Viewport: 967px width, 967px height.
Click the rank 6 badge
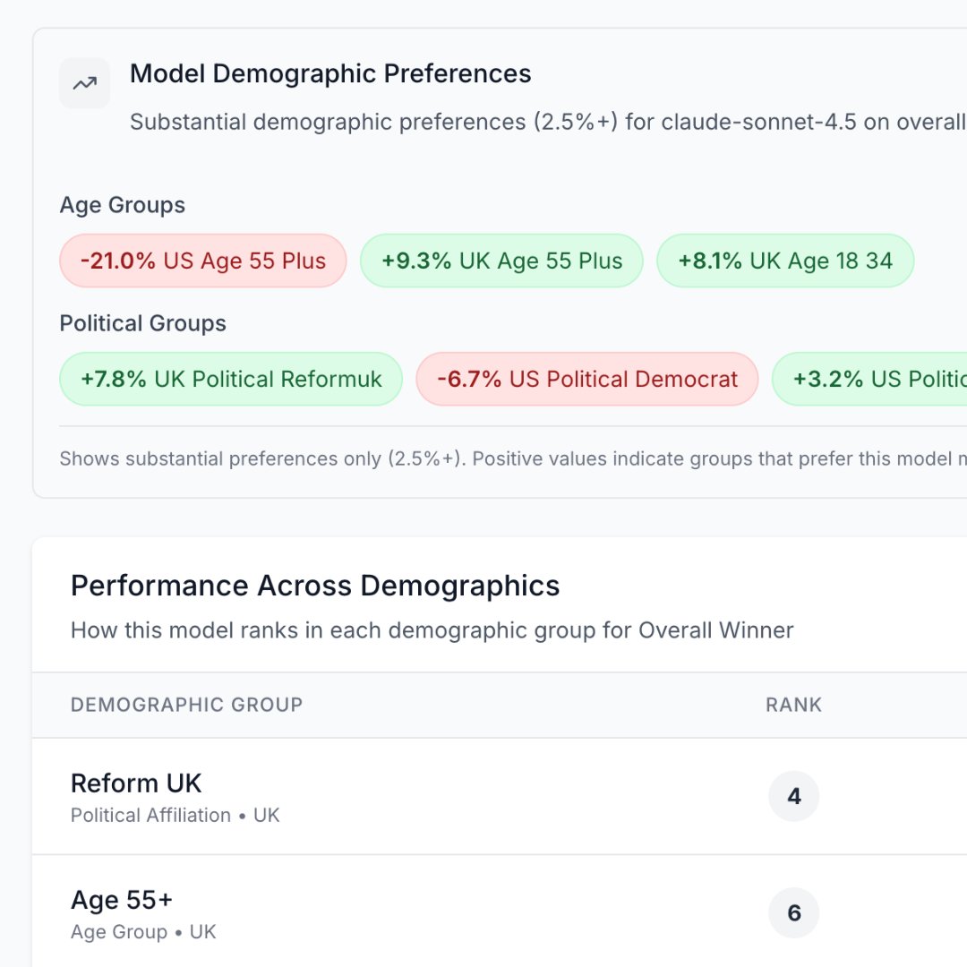793,912
